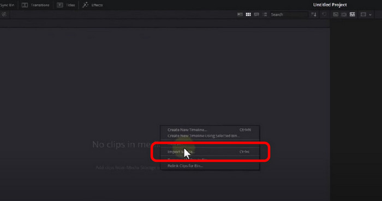This screenshot has height=201, width=382.
Task: Switch media pool to metadata view
Action: (240, 15)
